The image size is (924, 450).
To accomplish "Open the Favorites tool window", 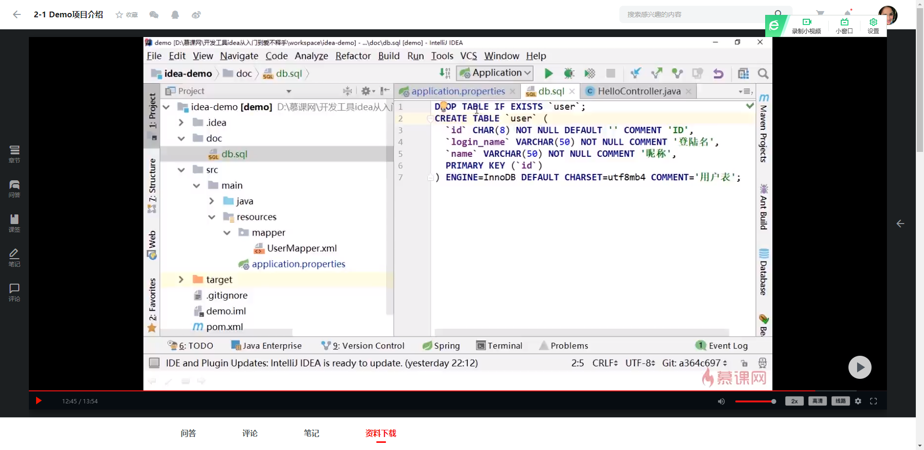I will [x=152, y=305].
